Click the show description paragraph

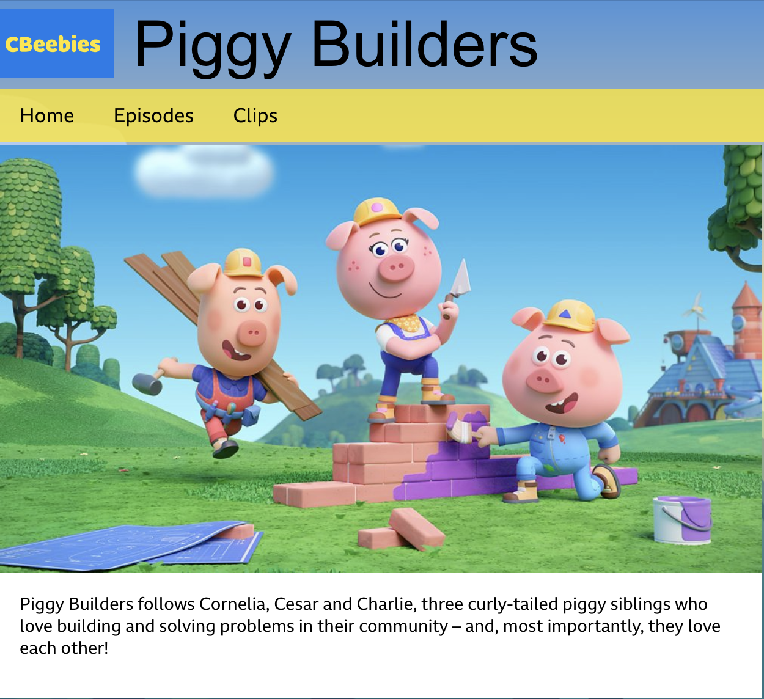(370, 626)
